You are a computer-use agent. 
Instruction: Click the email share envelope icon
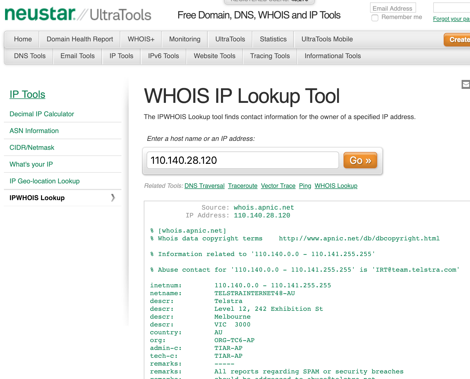(466, 84)
